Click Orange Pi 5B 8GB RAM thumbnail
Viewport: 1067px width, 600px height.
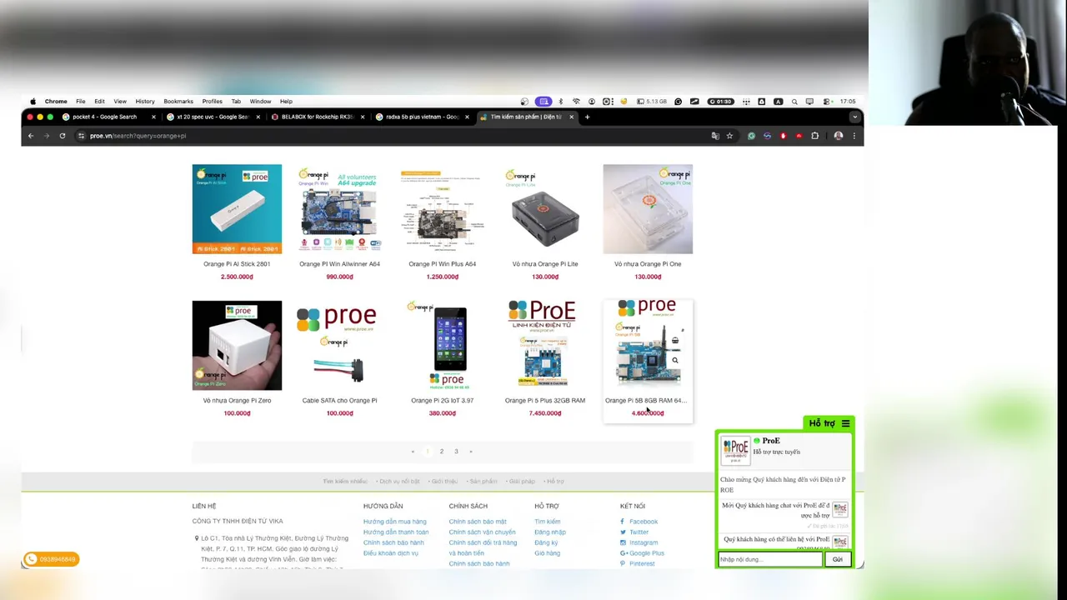pos(648,345)
